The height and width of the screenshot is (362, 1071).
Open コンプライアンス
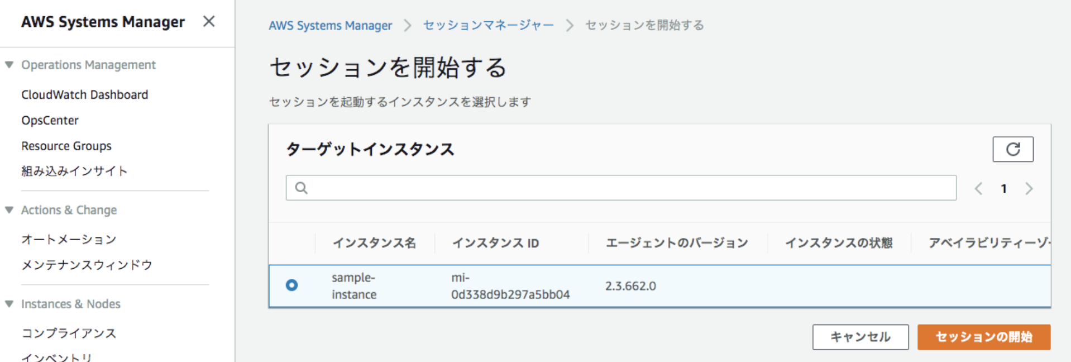[x=69, y=334]
